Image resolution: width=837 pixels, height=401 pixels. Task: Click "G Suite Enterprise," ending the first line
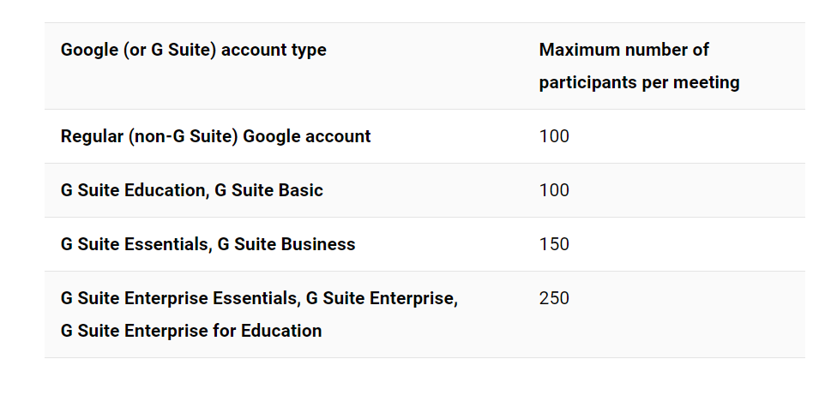382,298
